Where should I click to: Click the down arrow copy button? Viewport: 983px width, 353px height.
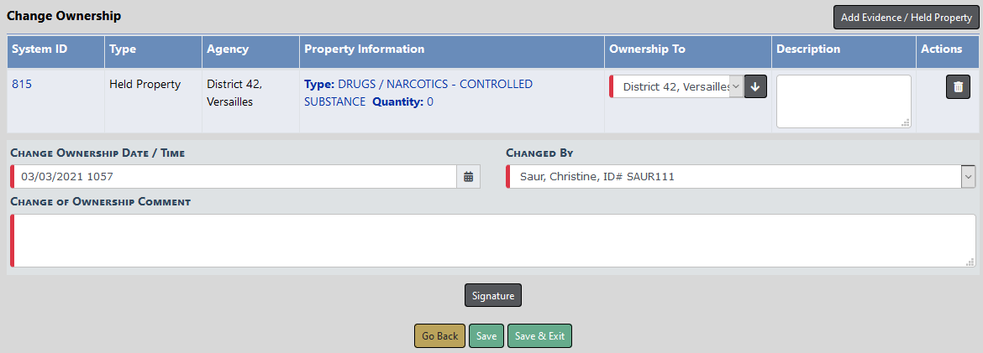click(755, 86)
